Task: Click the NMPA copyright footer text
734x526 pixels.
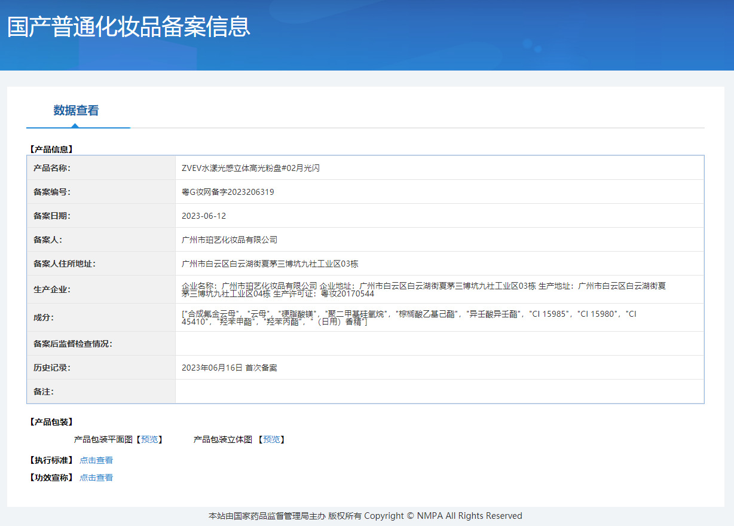Action: point(365,516)
